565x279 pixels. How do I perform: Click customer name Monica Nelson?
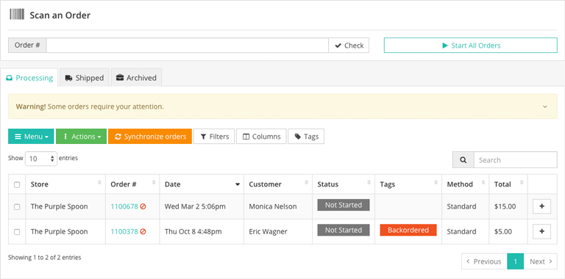(x=273, y=206)
